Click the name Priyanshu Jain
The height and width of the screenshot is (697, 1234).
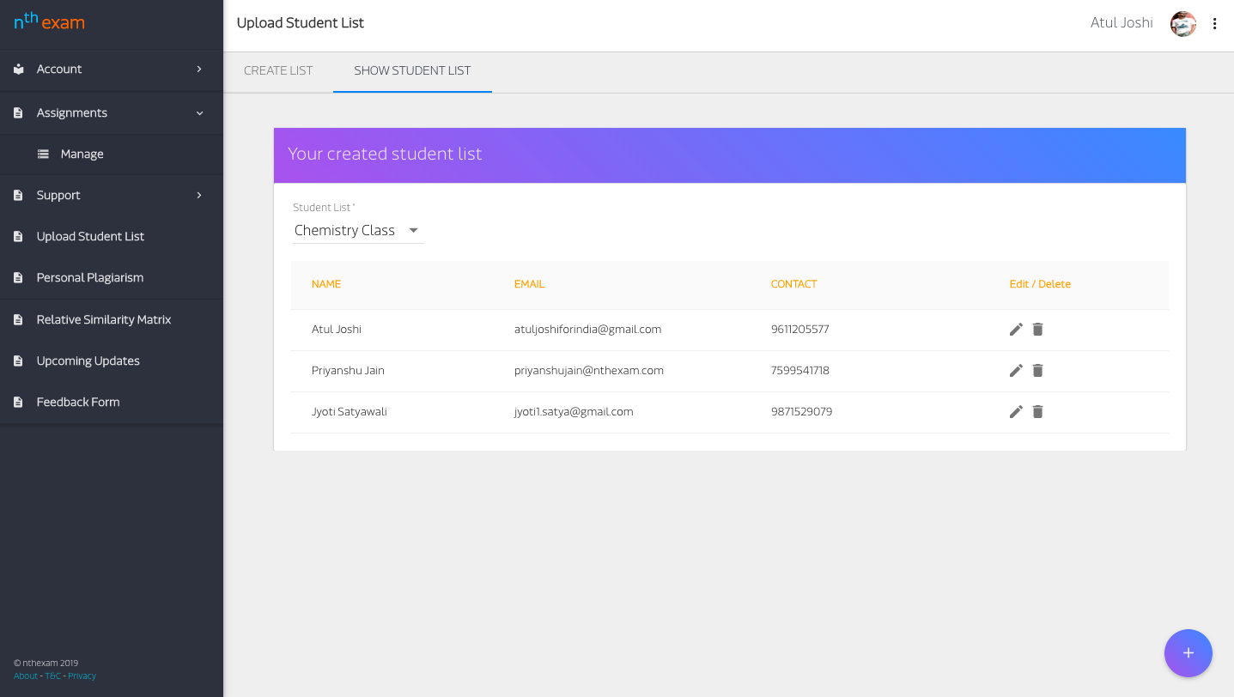point(348,371)
